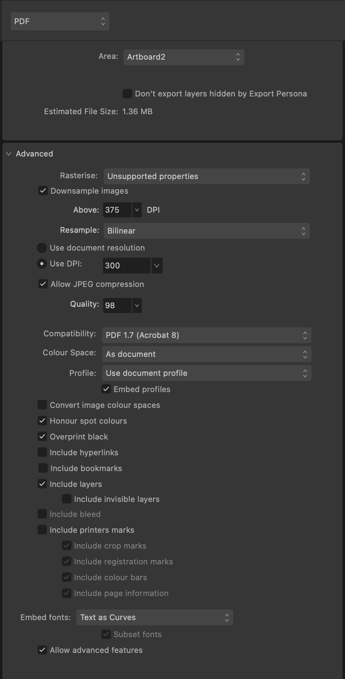This screenshot has height=679, width=345.
Task: Select Use document resolution radio button
Action: [42, 248]
